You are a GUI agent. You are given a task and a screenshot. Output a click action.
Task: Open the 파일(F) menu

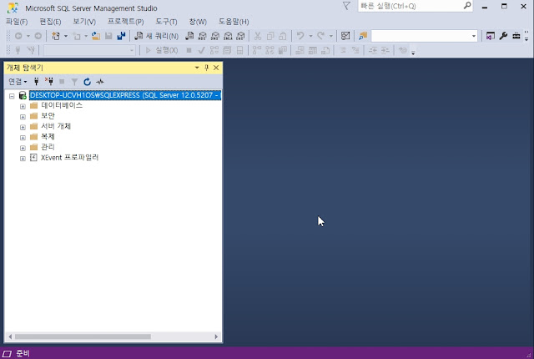[x=17, y=22]
